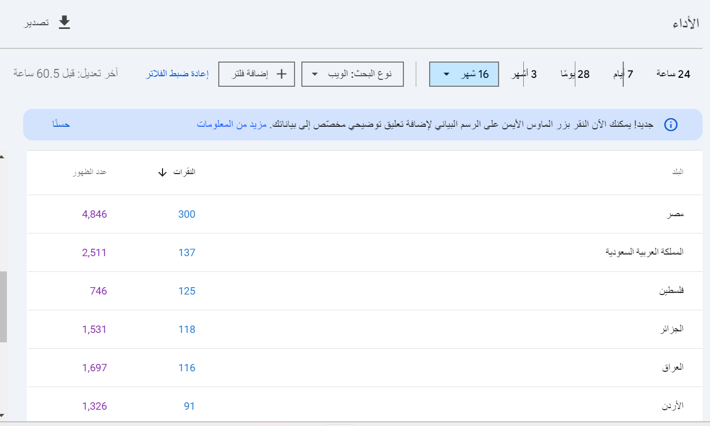Click the 125 clicks value

tap(187, 291)
